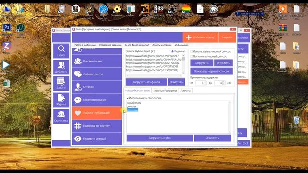
Task: Select URL ending in CV2IXTtZKR
Action: 152,66
